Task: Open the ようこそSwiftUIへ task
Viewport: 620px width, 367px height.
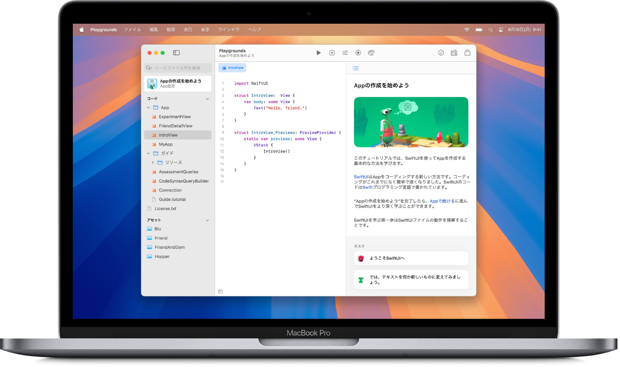Action: click(411, 258)
